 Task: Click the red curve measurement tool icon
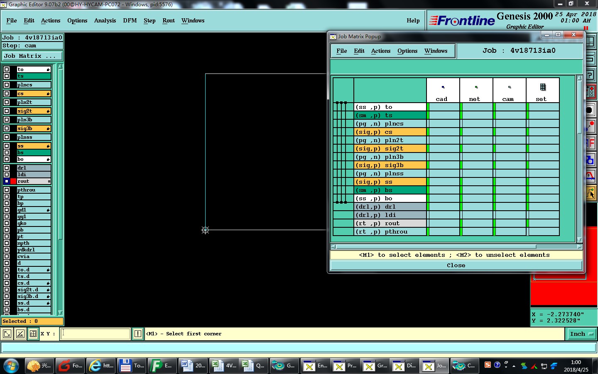(591, 177)
